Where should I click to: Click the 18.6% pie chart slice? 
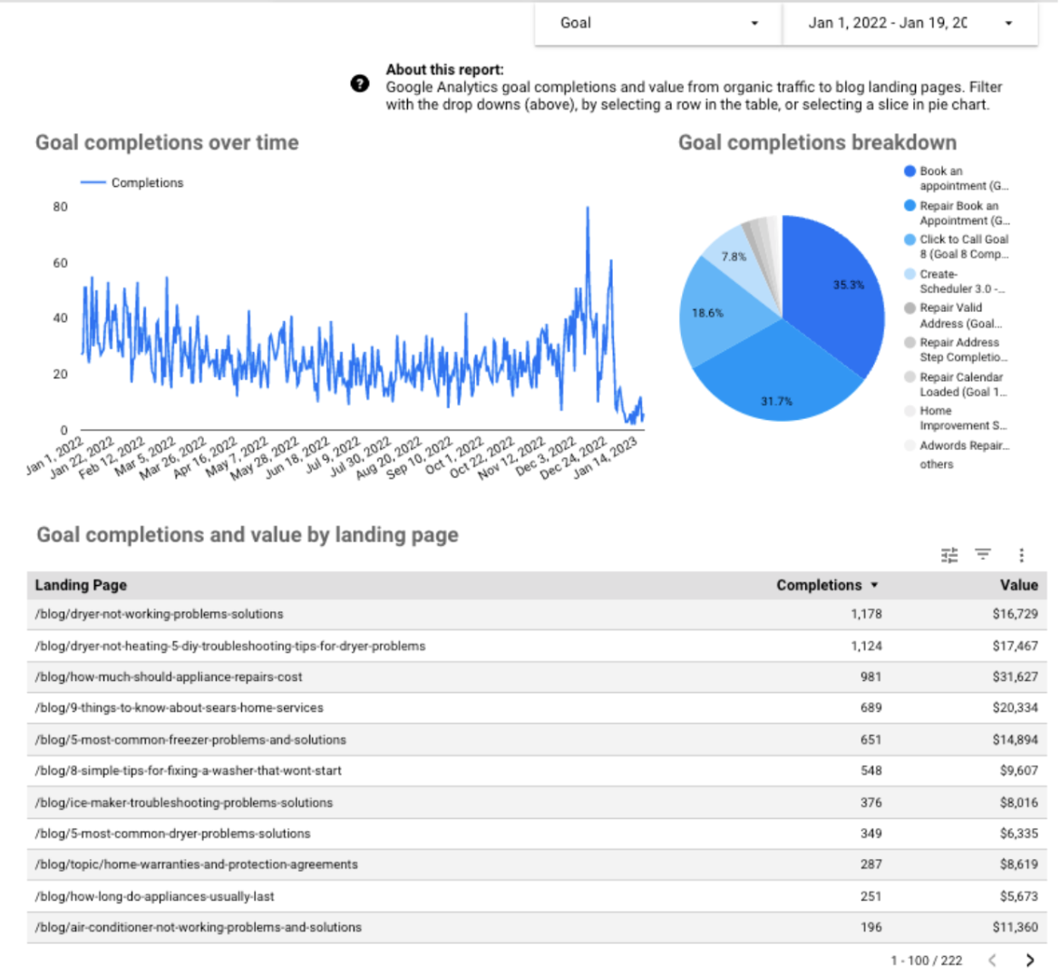712,313
